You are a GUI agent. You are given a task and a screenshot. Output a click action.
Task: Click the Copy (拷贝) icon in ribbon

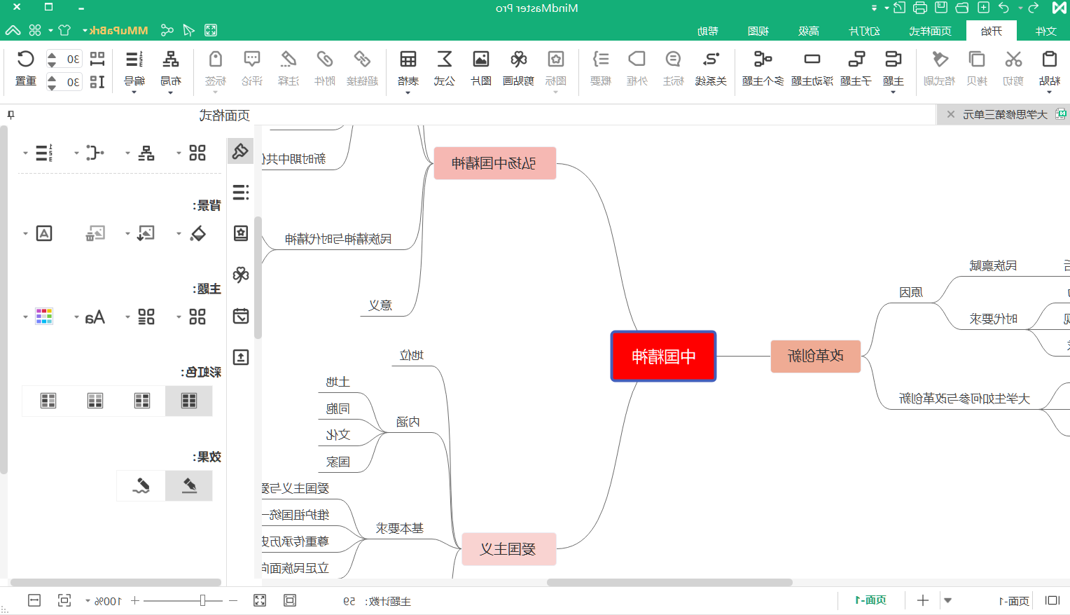976,60
